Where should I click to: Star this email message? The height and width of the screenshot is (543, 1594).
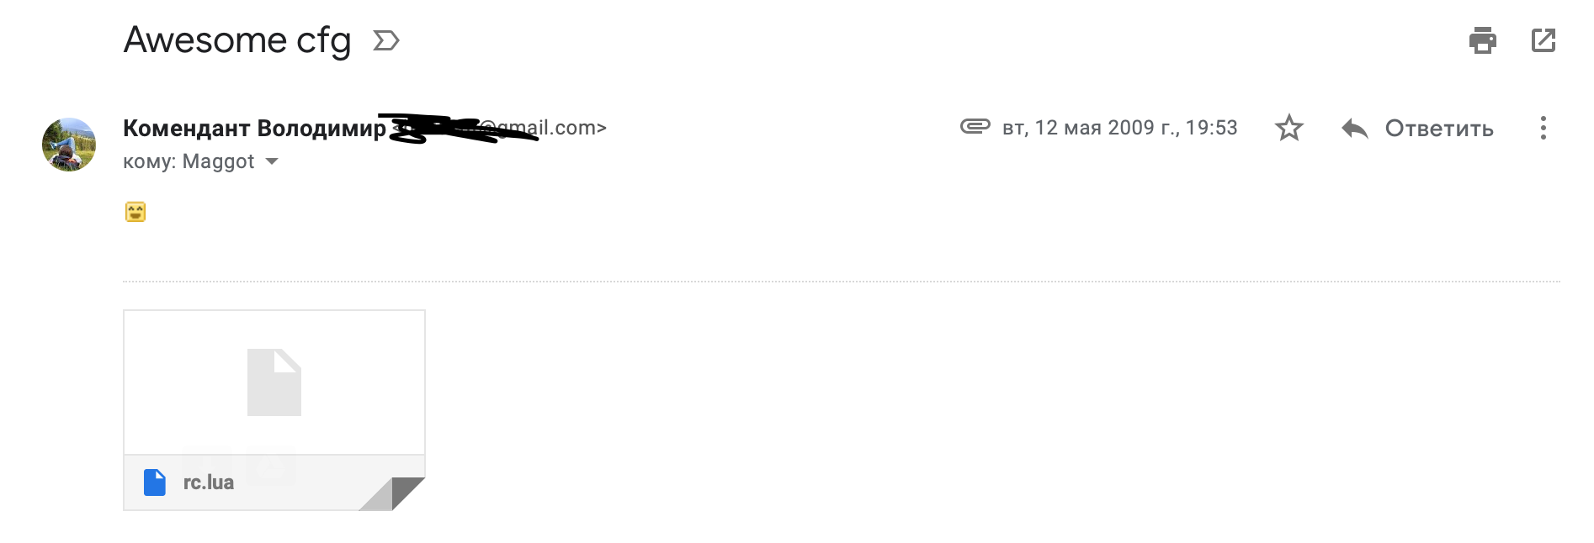click(1288, 129)
